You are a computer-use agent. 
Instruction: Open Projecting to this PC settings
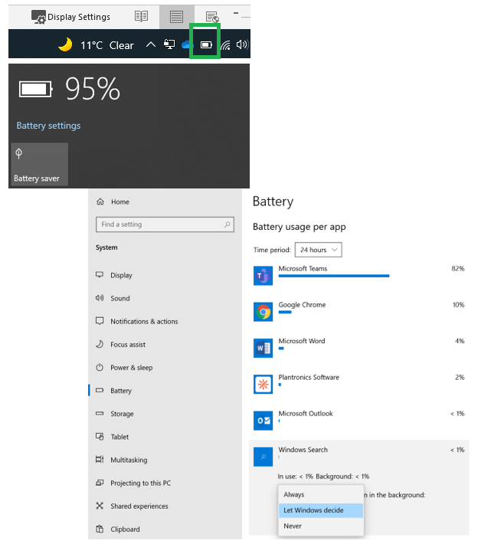165,483
